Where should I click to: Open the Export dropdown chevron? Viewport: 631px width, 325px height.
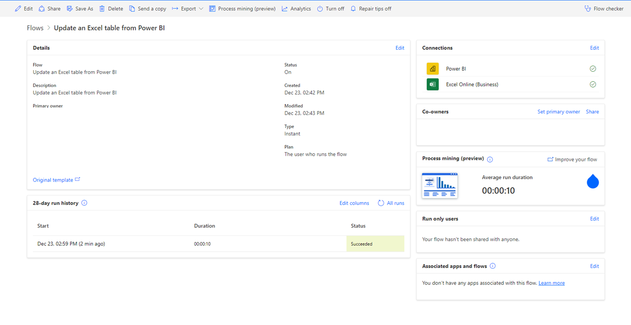pos(201,8)
